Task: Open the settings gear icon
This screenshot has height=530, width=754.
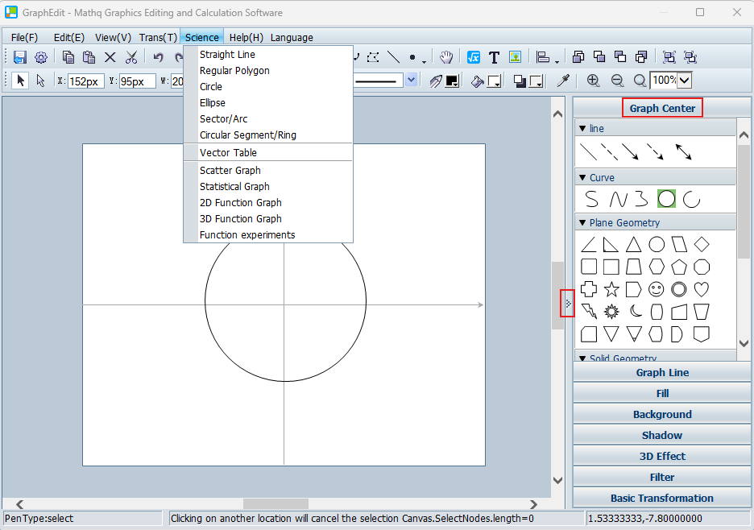Action: tap(41, 58)
